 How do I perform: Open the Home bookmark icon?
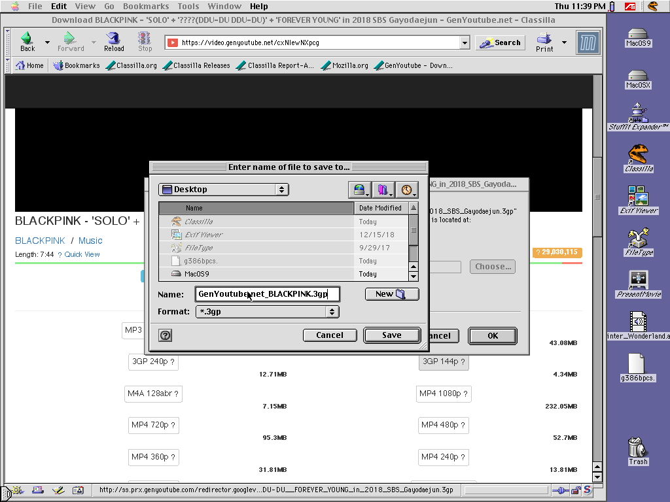29,65
